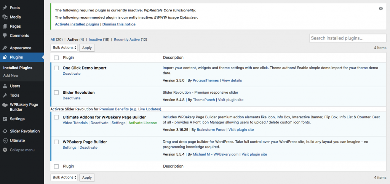
Task: Open the Brainstorm Force author link
Action: coord(211,130)
